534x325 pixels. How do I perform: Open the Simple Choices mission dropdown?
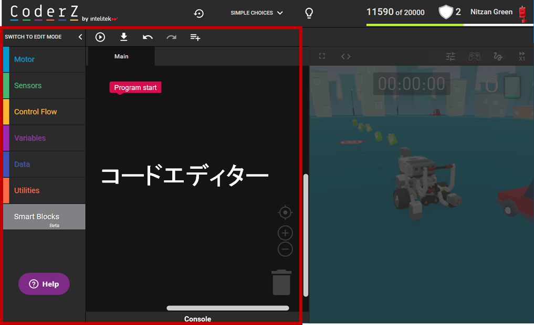(x=256, y=13)
